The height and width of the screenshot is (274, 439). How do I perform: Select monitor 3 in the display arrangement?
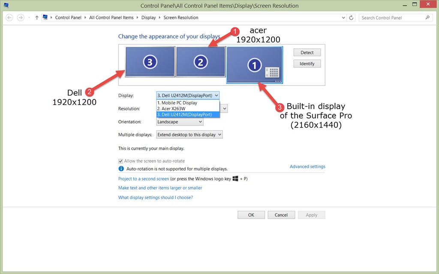[x=150, y=61]
